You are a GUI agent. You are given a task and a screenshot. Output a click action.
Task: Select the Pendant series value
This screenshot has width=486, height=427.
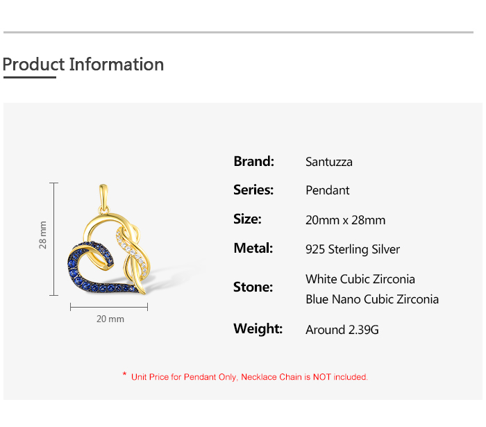tap(328, 190)
